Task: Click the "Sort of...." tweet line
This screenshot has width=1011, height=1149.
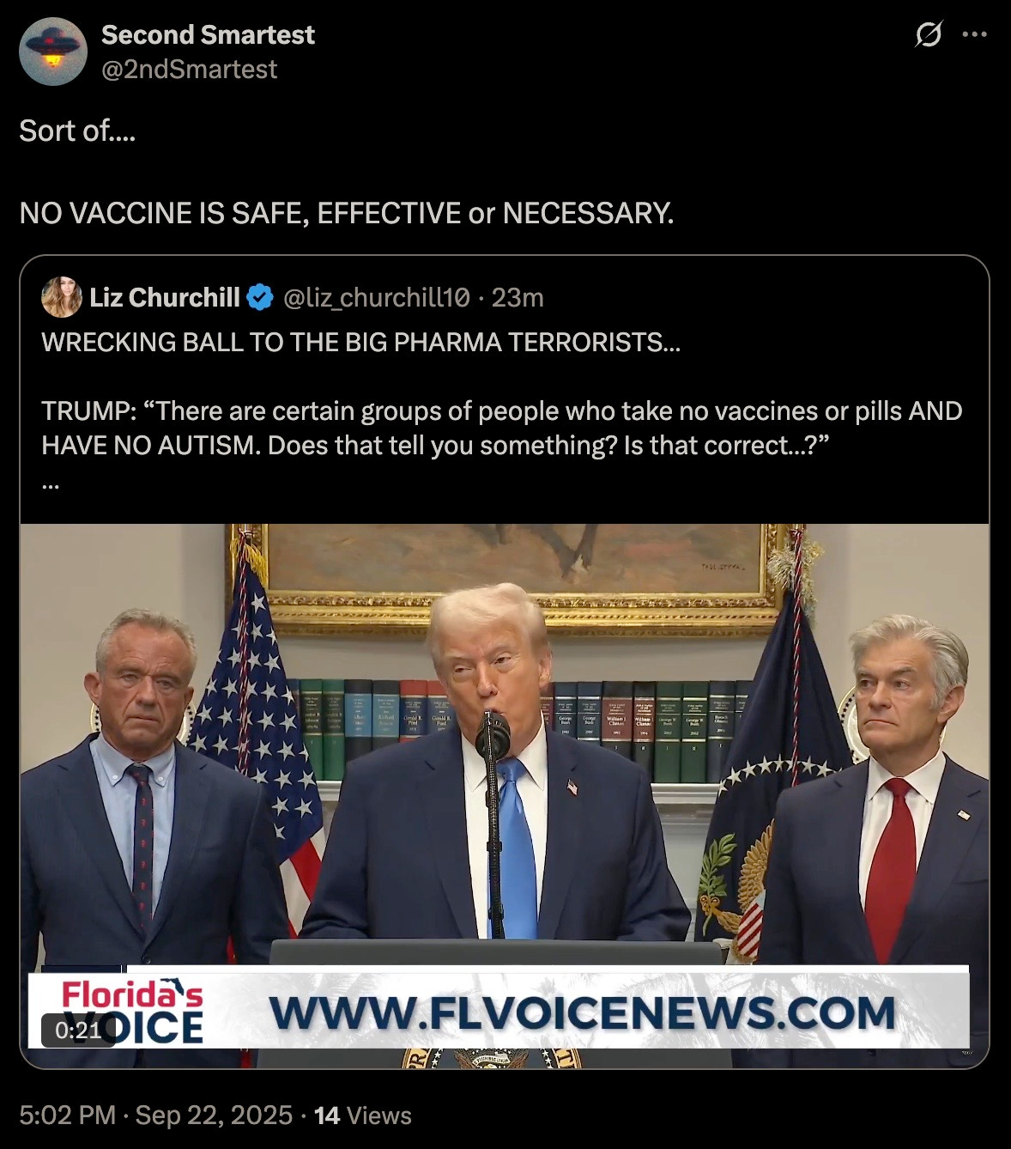Action: pos(77,131)
